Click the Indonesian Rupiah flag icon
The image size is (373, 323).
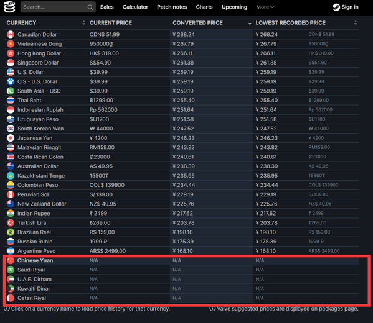(x=11, y=110)
